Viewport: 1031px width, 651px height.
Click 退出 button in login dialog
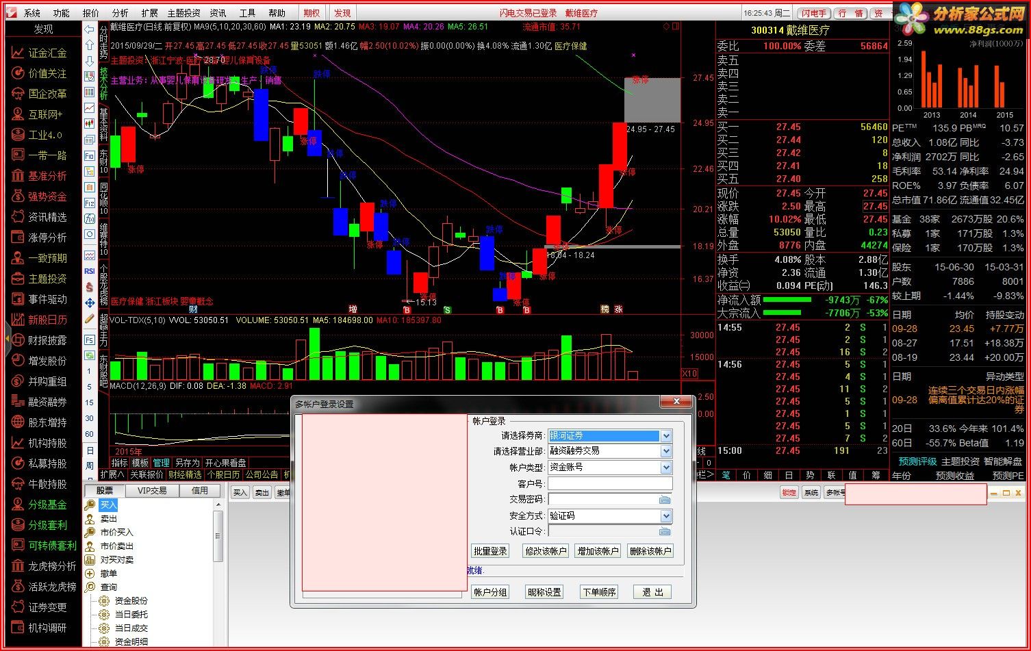[x=652, y=592]
